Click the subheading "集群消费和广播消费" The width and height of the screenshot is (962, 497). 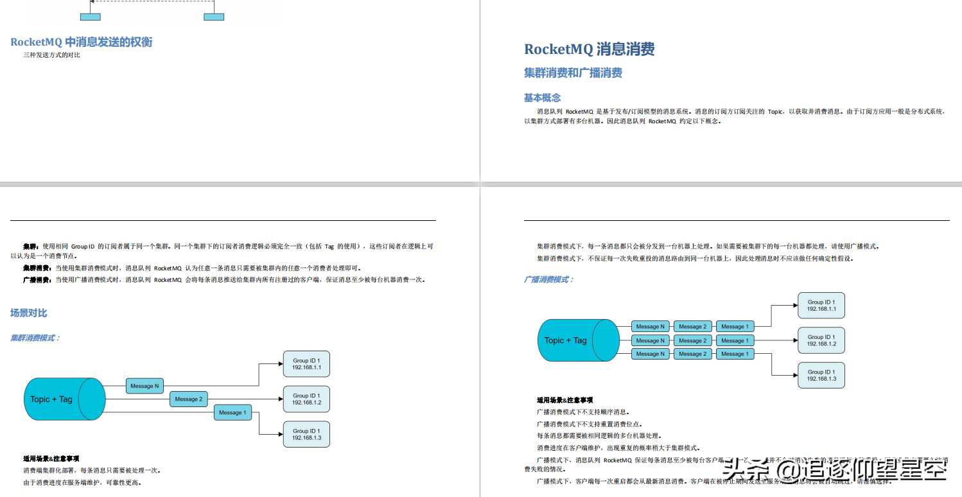tap(573, 73)
